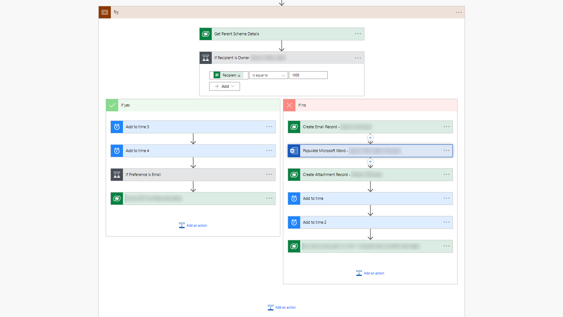Click the Dataverse icon in the Recipient token
This screenshot has width=563, height=317.
pyautogui.click(x=217, y=75)
